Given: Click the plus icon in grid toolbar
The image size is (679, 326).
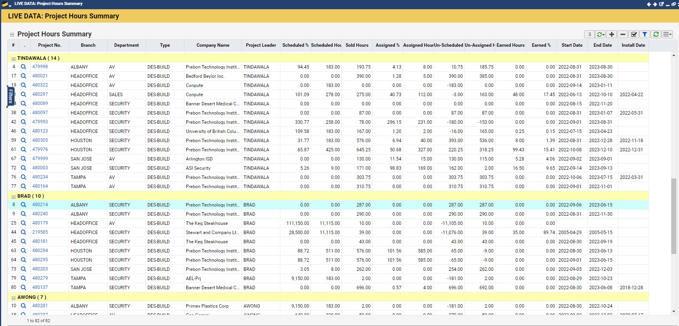Looking at the screenshot, I should tap(612, 34).
